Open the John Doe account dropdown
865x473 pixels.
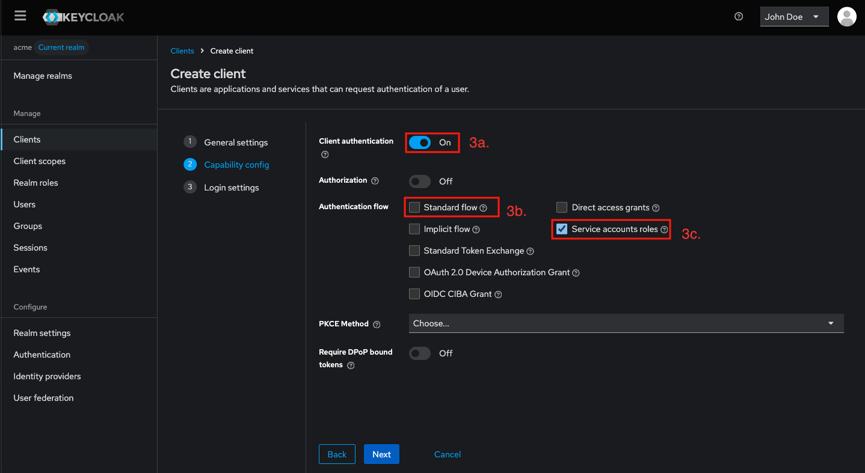[793, 16]
